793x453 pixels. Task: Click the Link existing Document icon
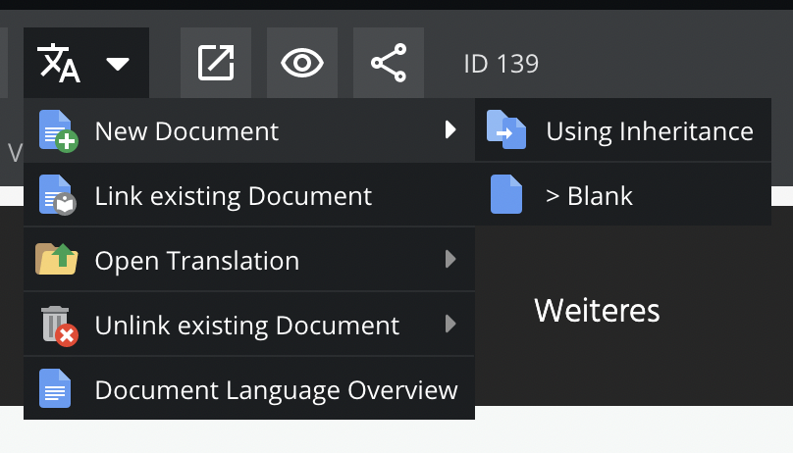[x=57, y=195]
